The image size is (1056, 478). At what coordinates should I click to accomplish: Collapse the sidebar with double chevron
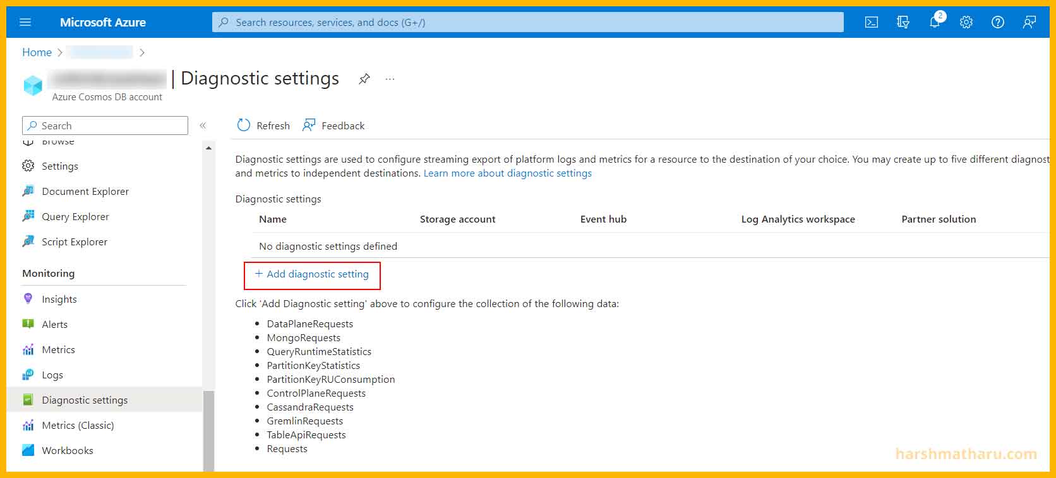coord(203,125)
